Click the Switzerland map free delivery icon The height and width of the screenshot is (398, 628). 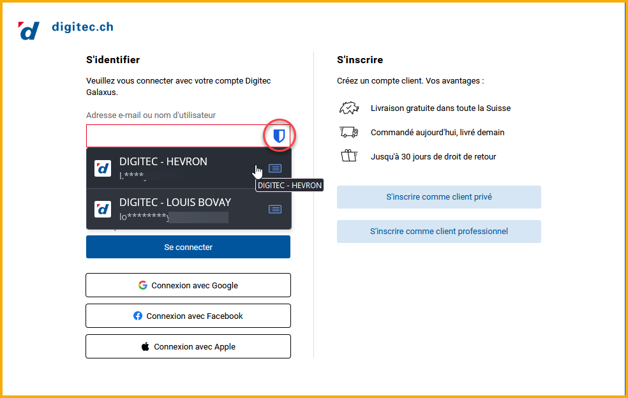[x=349, y=108]
